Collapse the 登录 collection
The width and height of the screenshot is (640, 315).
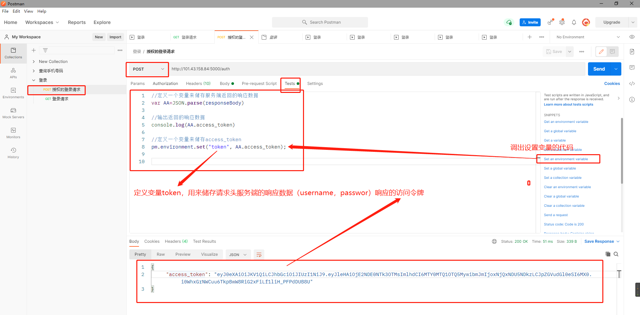tap(34, 80)
